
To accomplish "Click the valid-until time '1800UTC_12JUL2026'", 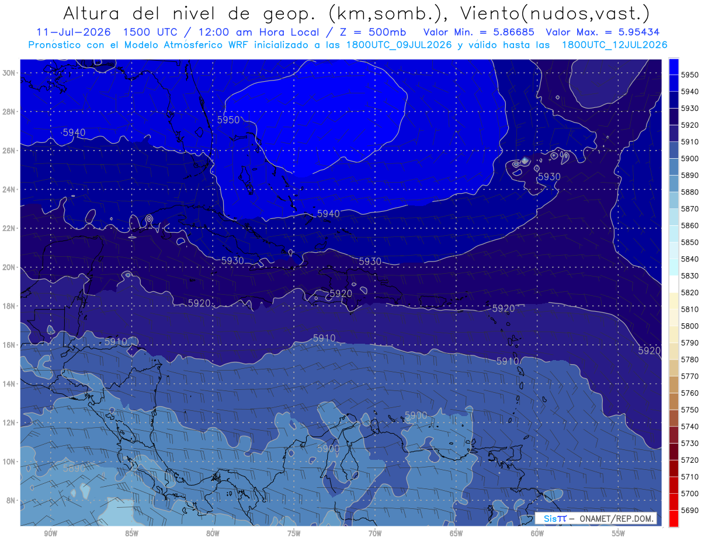I will pos(615,45).
